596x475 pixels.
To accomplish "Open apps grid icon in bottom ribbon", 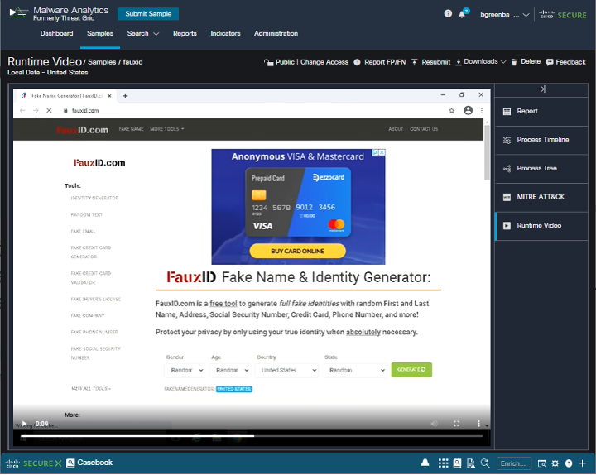I will pyautogui.click(x=444, y=463).
